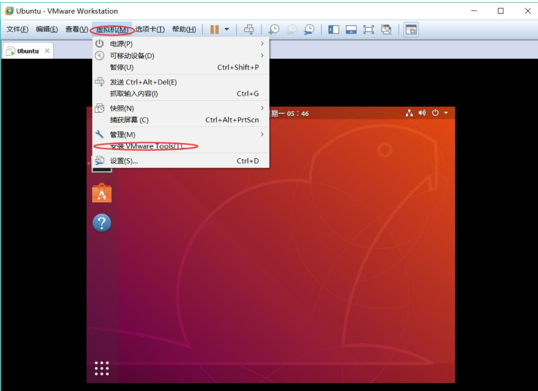Open the Help question mark dock icon
538x391 pixels.
click(102, 223)
